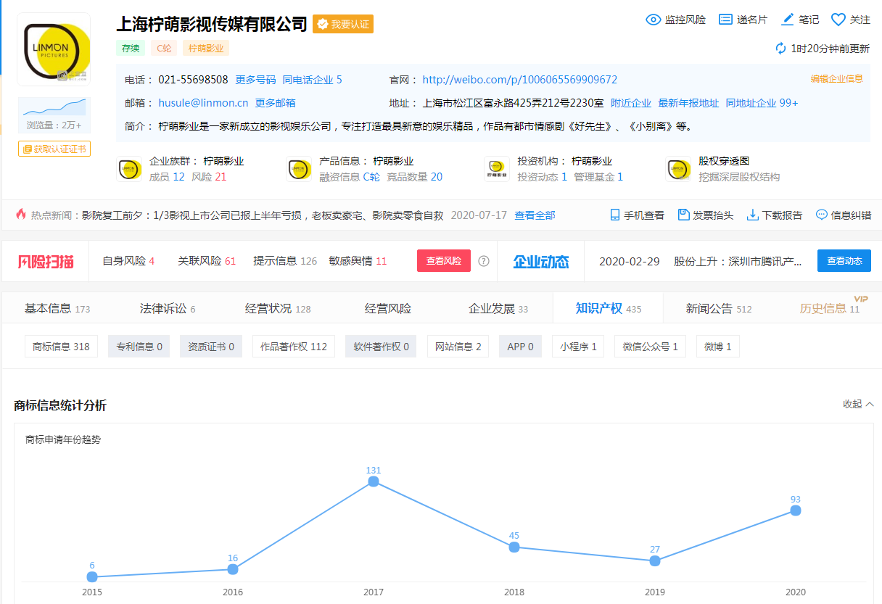Select the 商标信息 318 filter
882x604 pixels.
point(61,347)
